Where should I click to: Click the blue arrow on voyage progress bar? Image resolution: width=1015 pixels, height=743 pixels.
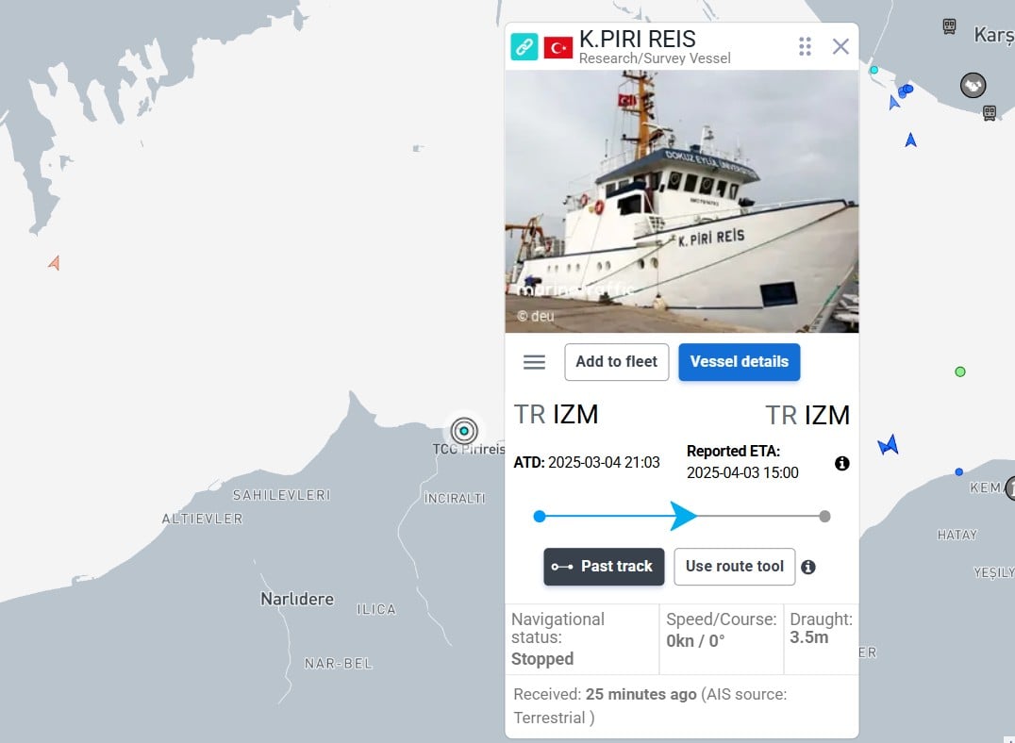(x=683, y=516)
